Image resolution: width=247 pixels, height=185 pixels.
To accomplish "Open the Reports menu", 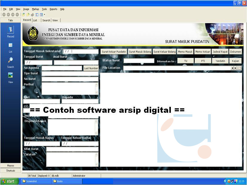I will tap(53, 9).
